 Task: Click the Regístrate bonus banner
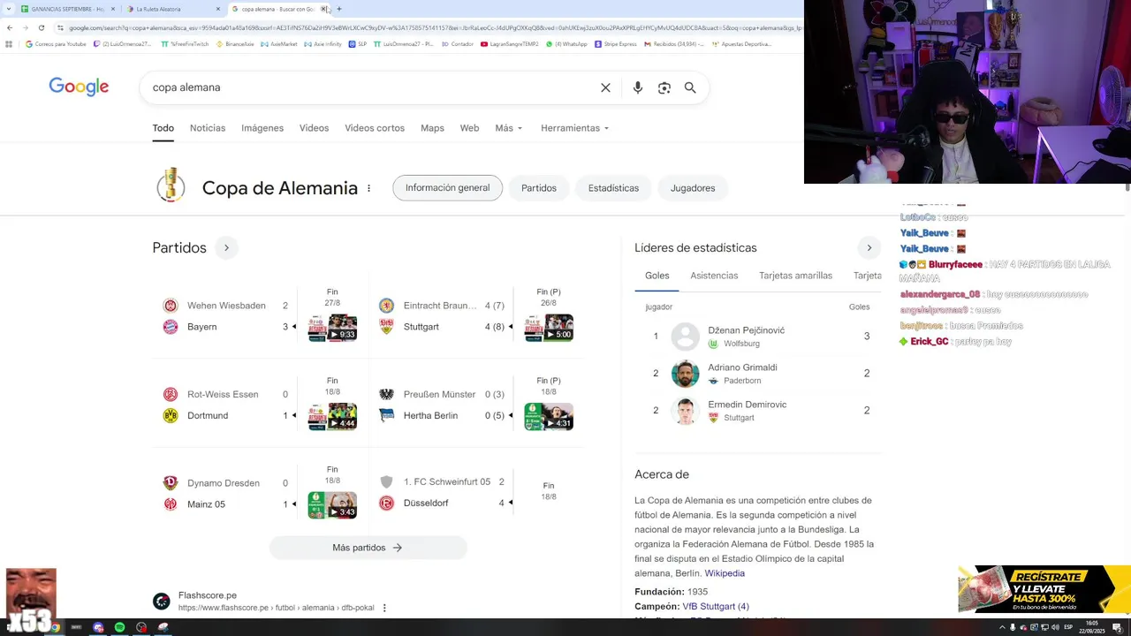coord(1044,589)
